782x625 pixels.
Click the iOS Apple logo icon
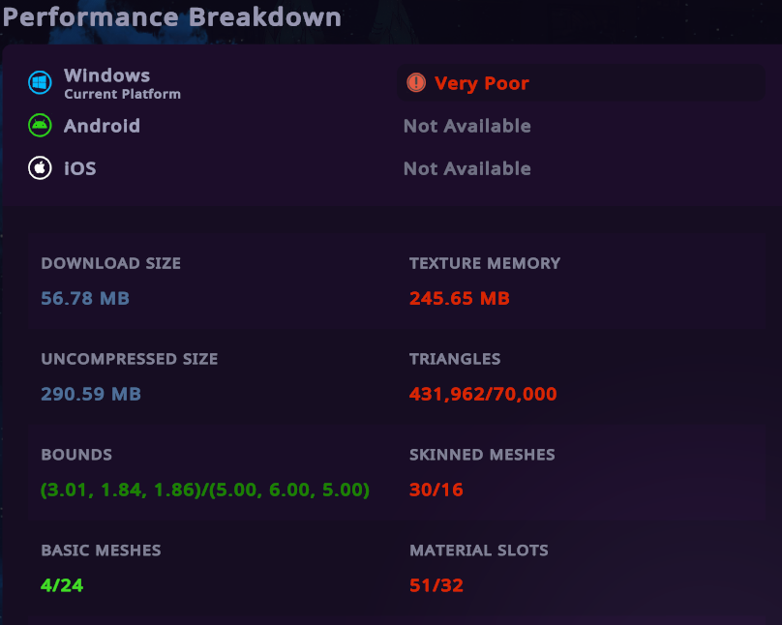pos(40,168)
